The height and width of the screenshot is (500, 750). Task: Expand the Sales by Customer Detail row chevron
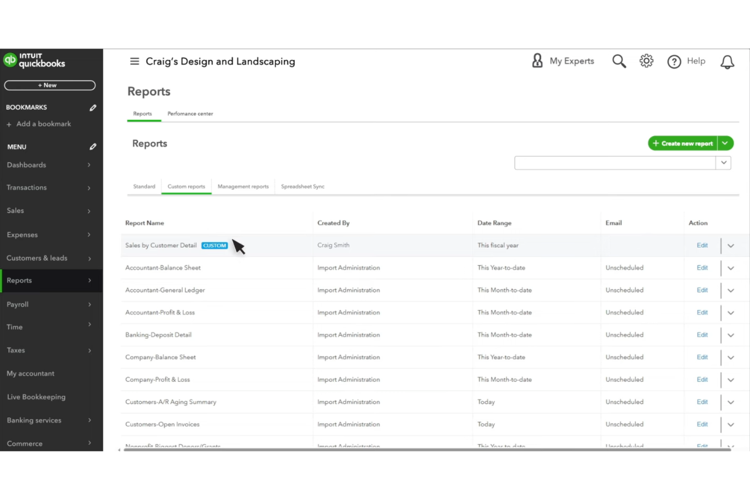click(731, 245)
